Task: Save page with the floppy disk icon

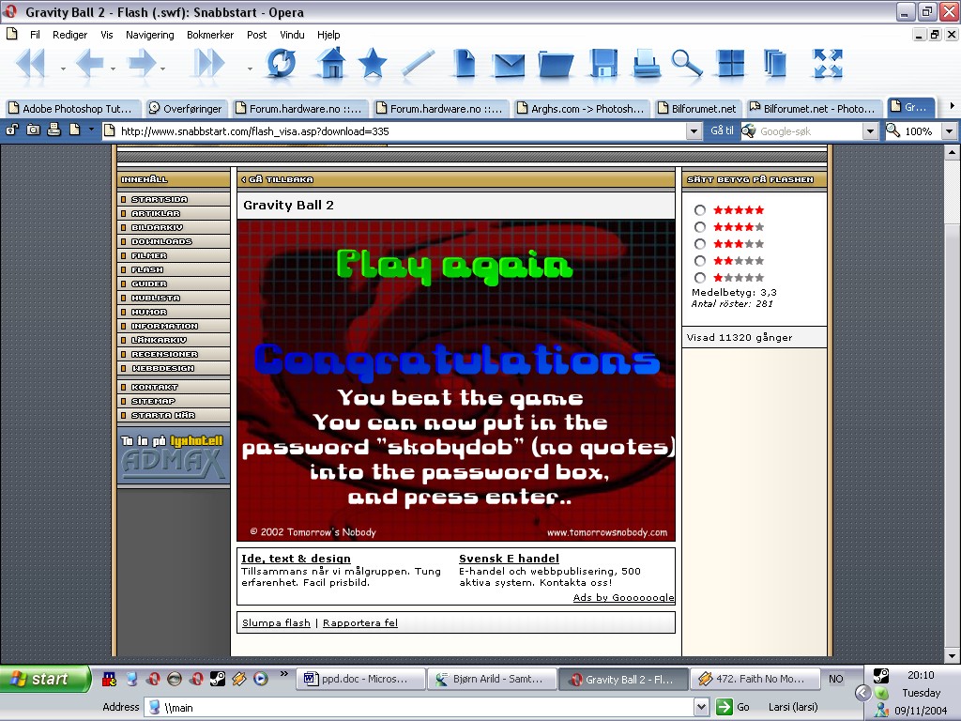Action: point(603,64)
